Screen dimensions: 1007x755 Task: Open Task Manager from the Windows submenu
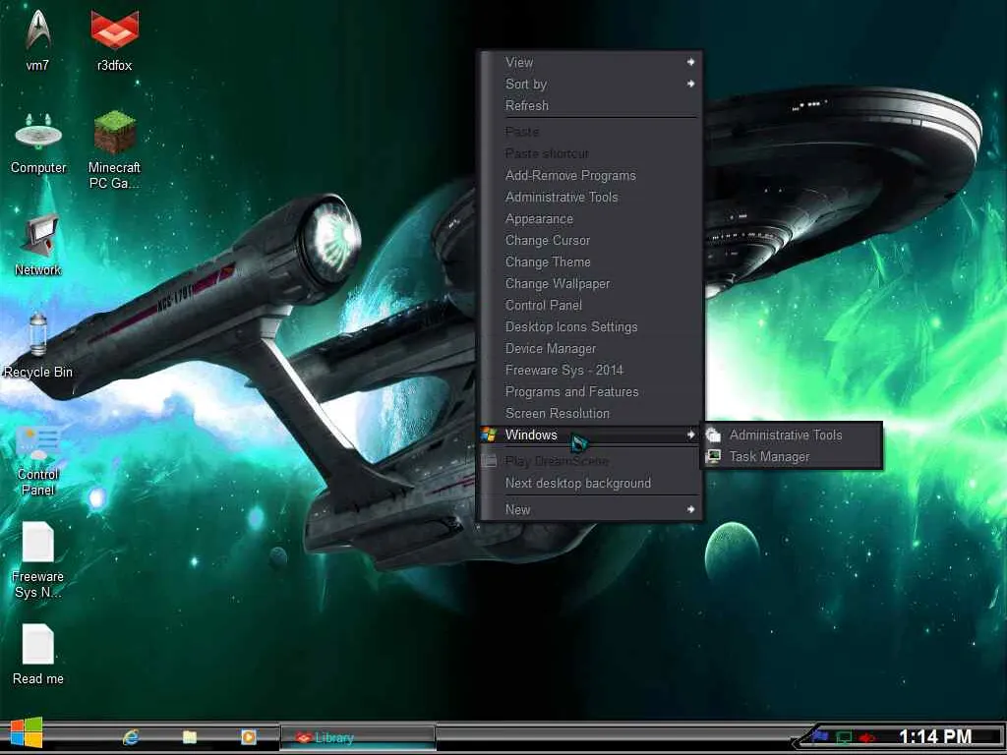[x=792, y=456]
